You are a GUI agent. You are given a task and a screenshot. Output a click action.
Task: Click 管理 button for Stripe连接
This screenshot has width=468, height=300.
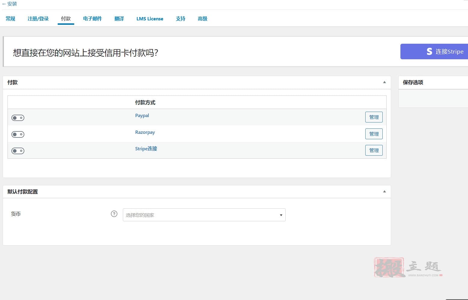(x=374, y=150)
